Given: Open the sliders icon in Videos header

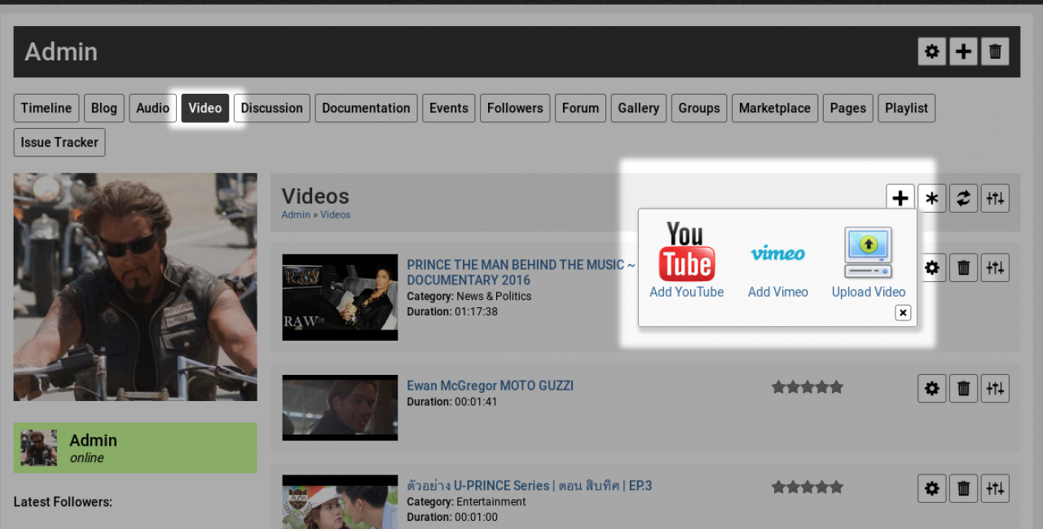Looking at the screenshot, I should click(x=995, y=198).
